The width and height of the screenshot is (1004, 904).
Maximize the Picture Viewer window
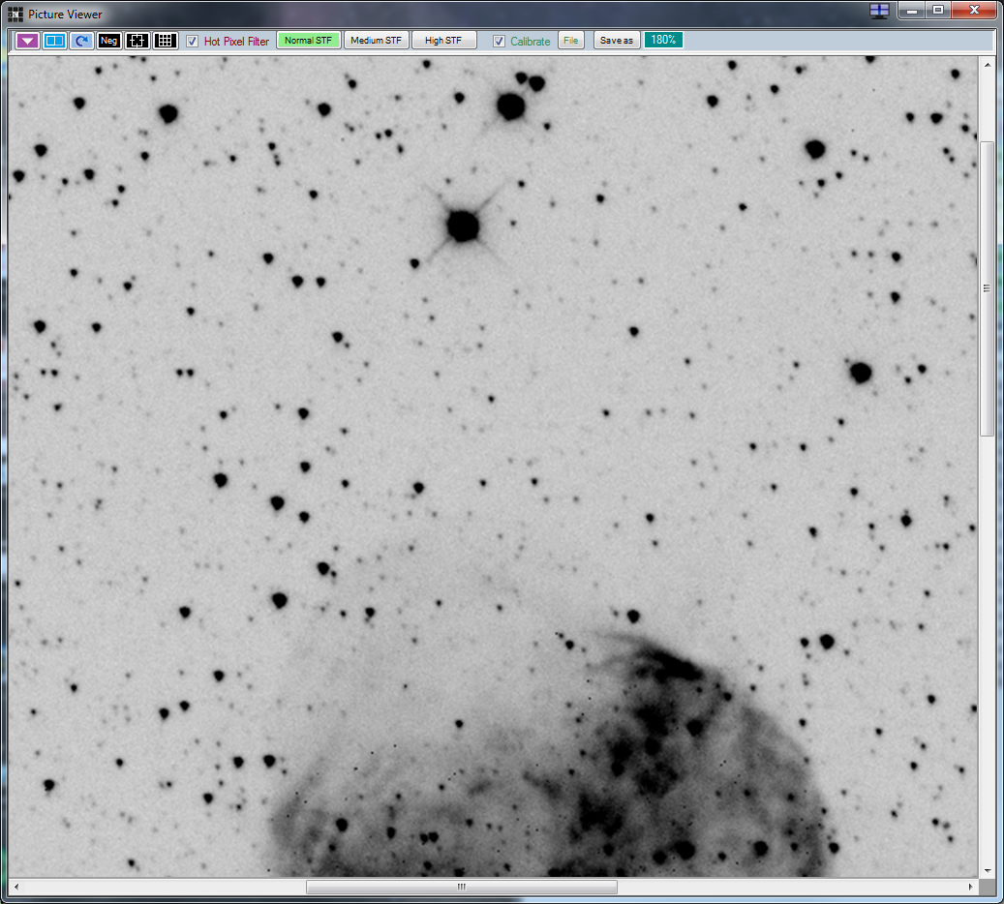pos(938,10)
